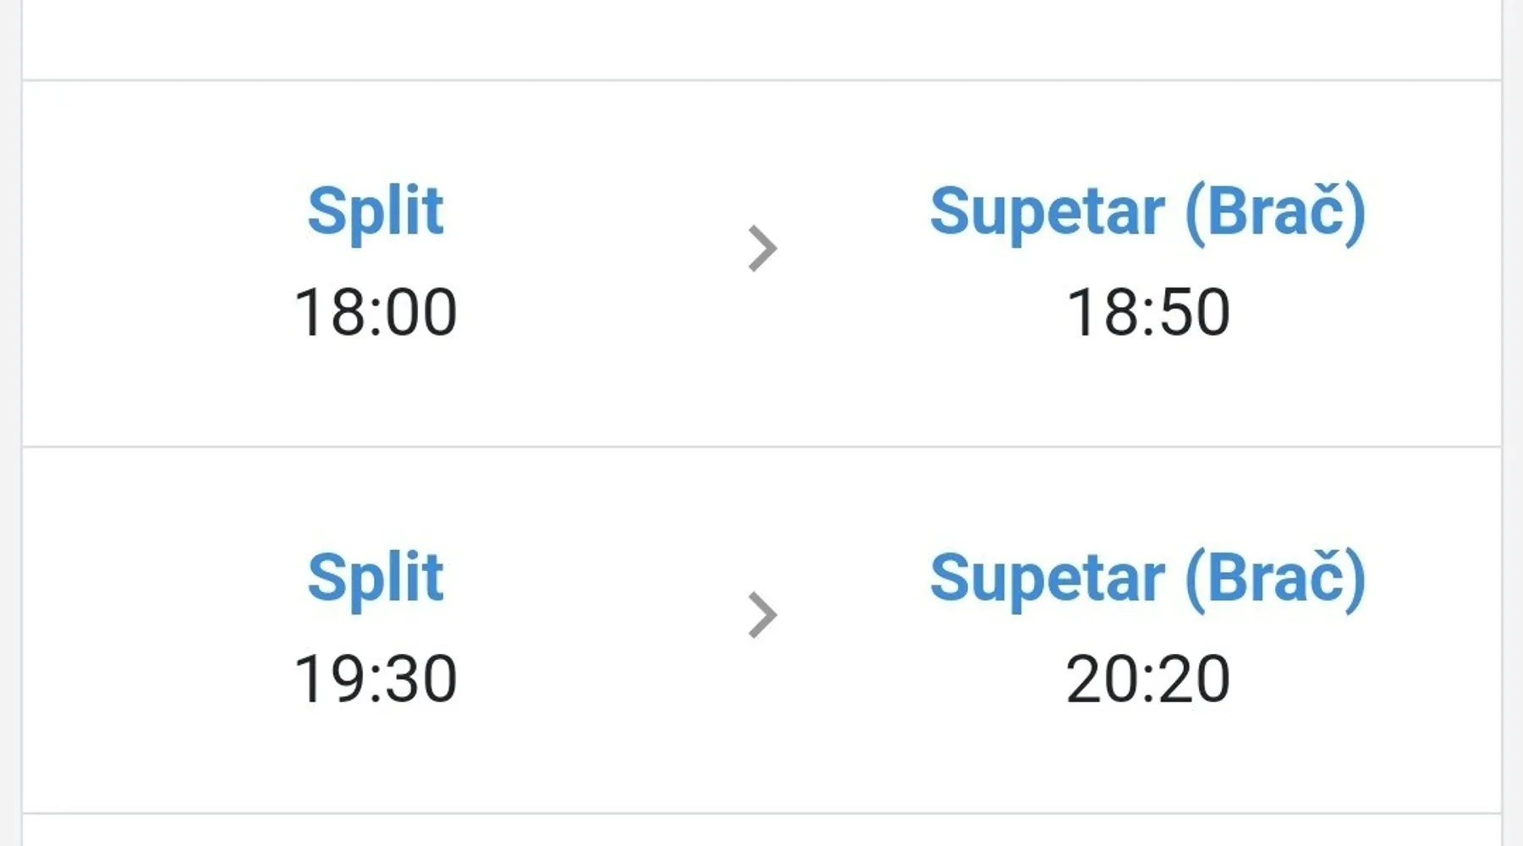Click the arrow icon in the 19:30 sailing row
This screenshot has width=1523, height=846.
point(762,615)
